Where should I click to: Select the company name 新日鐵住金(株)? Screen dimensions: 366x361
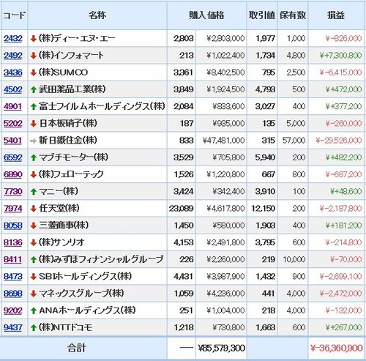(68, 141)
